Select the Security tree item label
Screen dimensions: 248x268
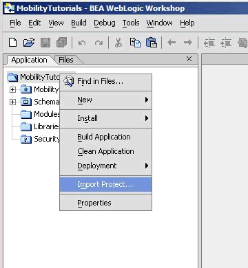(47, 139)
